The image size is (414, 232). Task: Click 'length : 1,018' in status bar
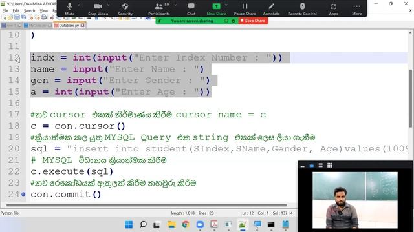182,213
